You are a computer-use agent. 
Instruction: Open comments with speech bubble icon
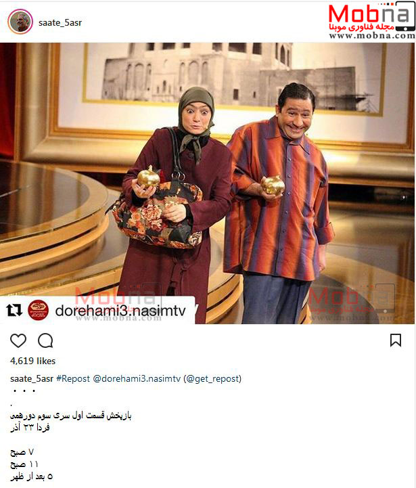coord(45,340)
